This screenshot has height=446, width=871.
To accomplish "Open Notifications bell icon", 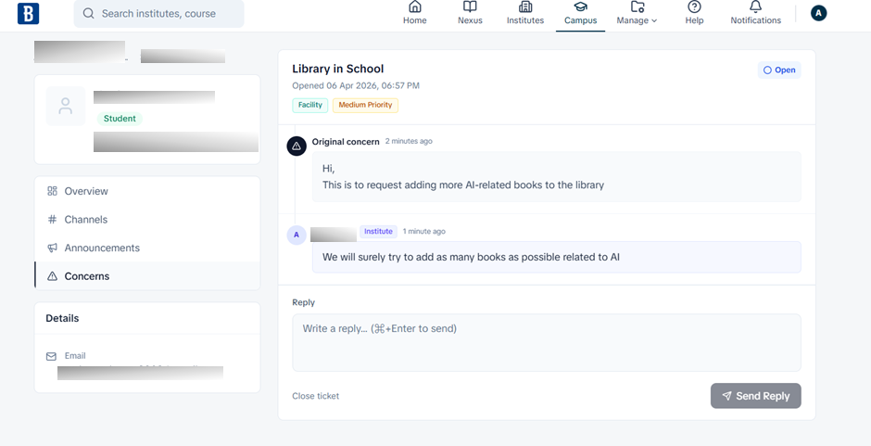I will (755, 7).
